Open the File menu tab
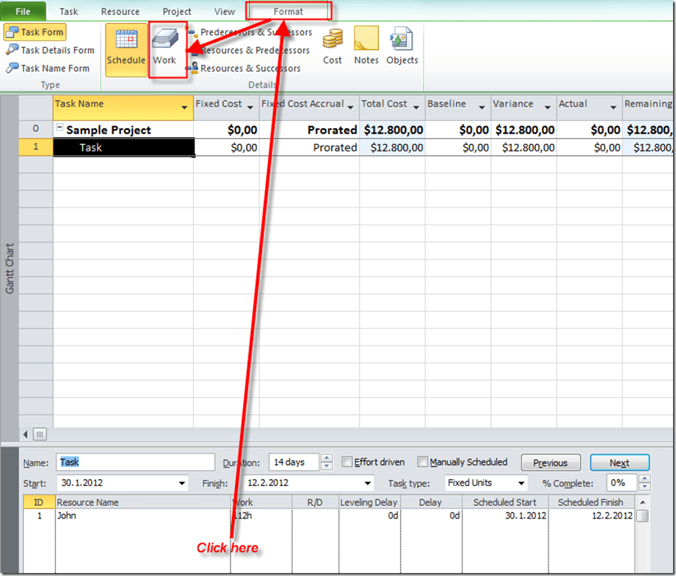 coord(24,12)
